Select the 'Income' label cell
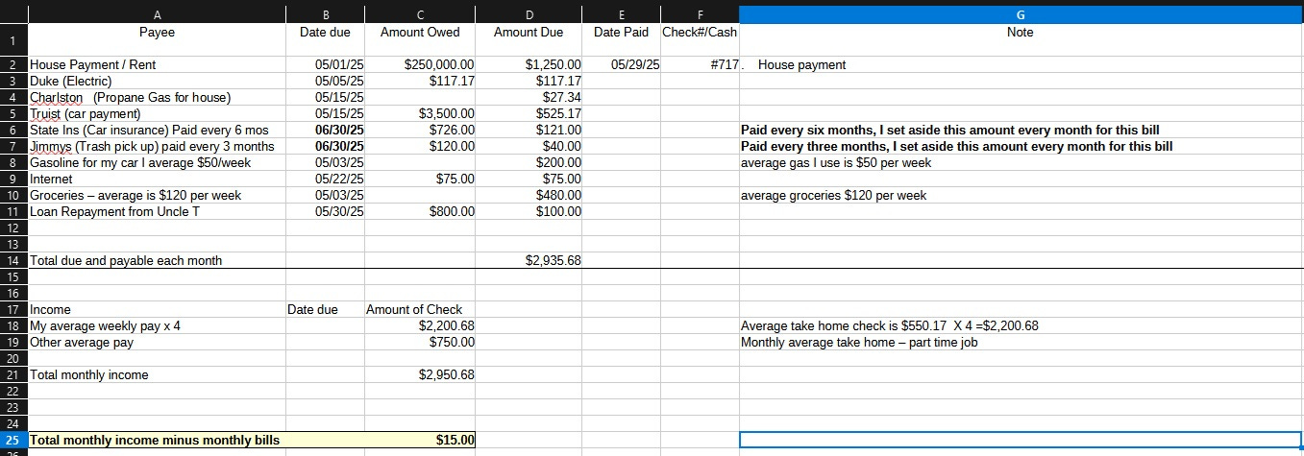Screen dimensions: 1304x456 [157, 310]
